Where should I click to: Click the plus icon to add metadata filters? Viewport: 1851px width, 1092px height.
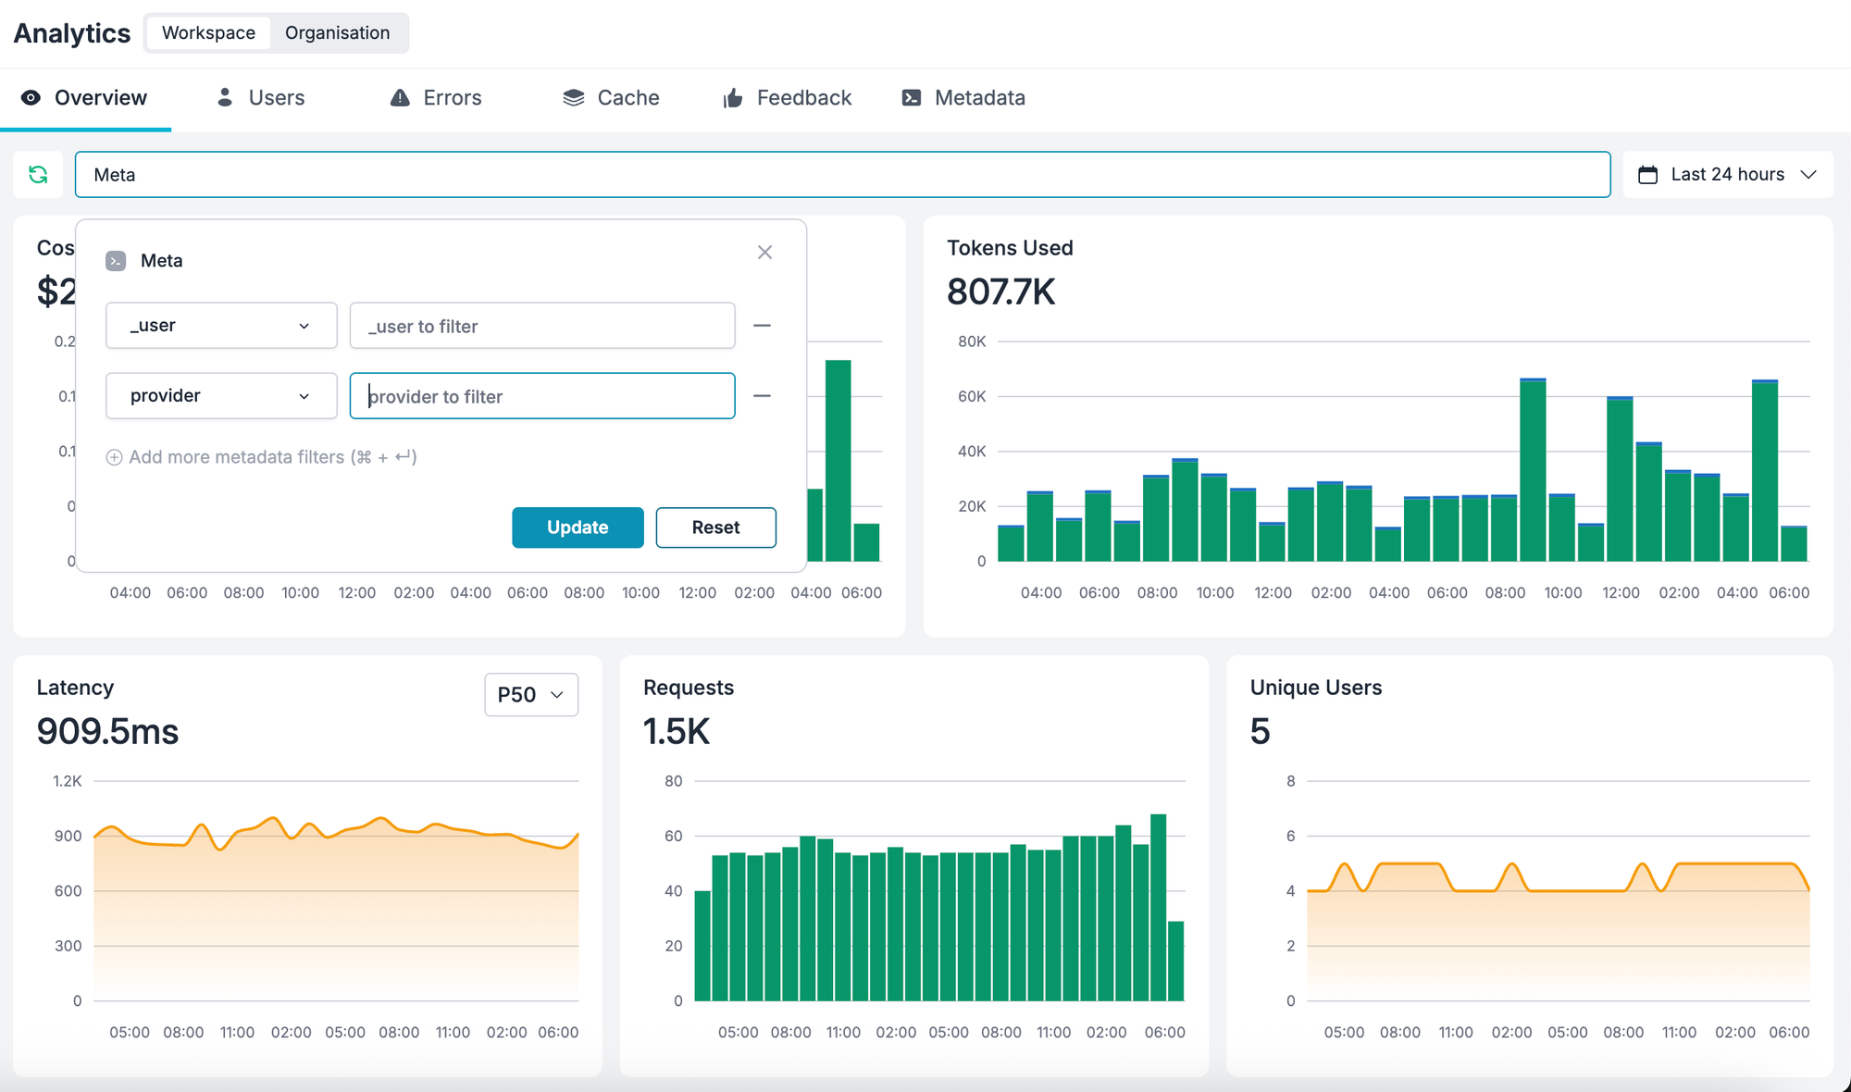(x=114, y=457)
